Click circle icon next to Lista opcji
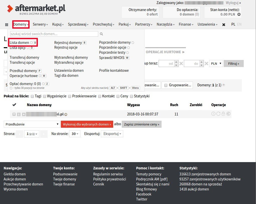This screenshot has height=204, width=256. pyautogui.click(x=28, y=48)
